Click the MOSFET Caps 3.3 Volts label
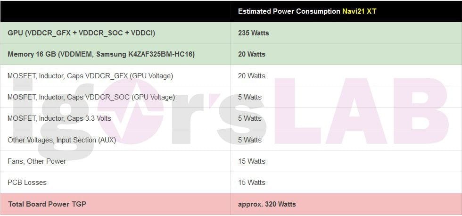Image resolution: width=462 pixels, height=216 pixels. [x=59, y=118]
